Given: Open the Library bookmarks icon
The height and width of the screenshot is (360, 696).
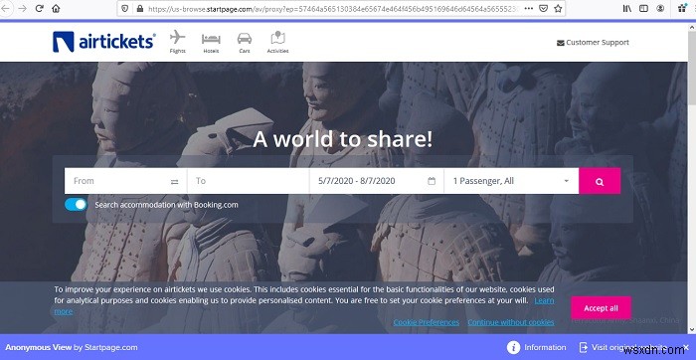Looking at the screenshot, I should coord(626,8).
